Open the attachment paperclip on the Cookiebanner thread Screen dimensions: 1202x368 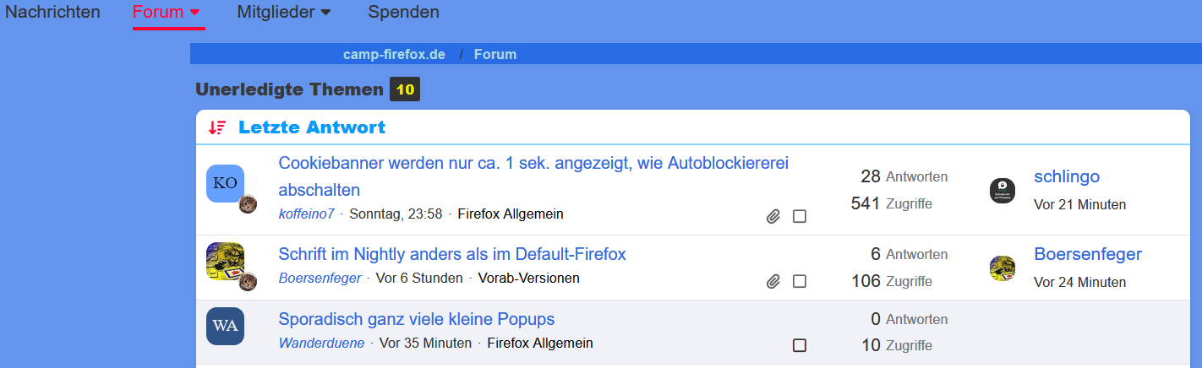click(773, 217)
